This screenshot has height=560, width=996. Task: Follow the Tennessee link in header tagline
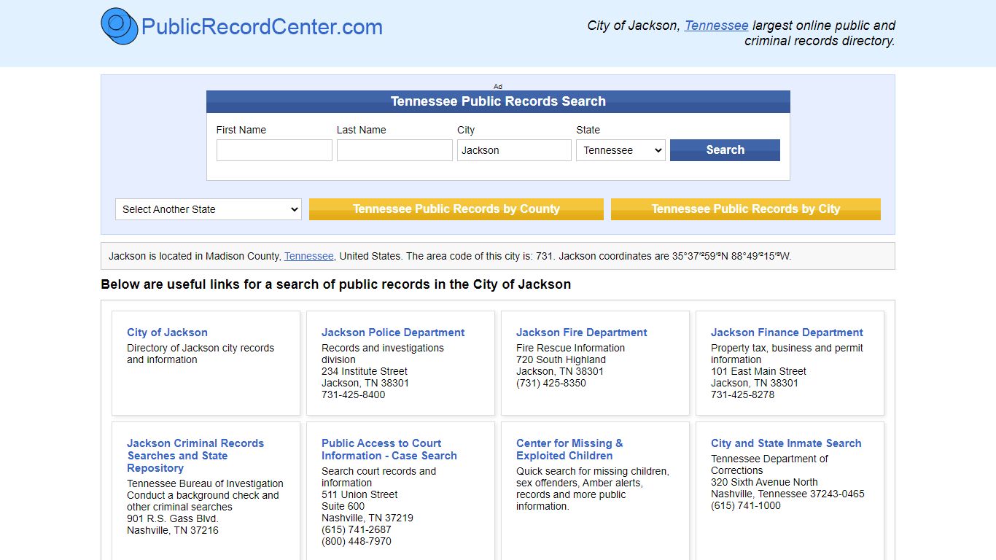point(716,26)
